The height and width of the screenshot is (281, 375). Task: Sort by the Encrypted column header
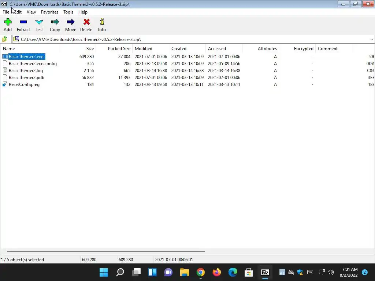click(297, 49)
